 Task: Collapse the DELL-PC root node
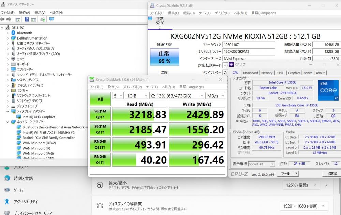(2, 28)
